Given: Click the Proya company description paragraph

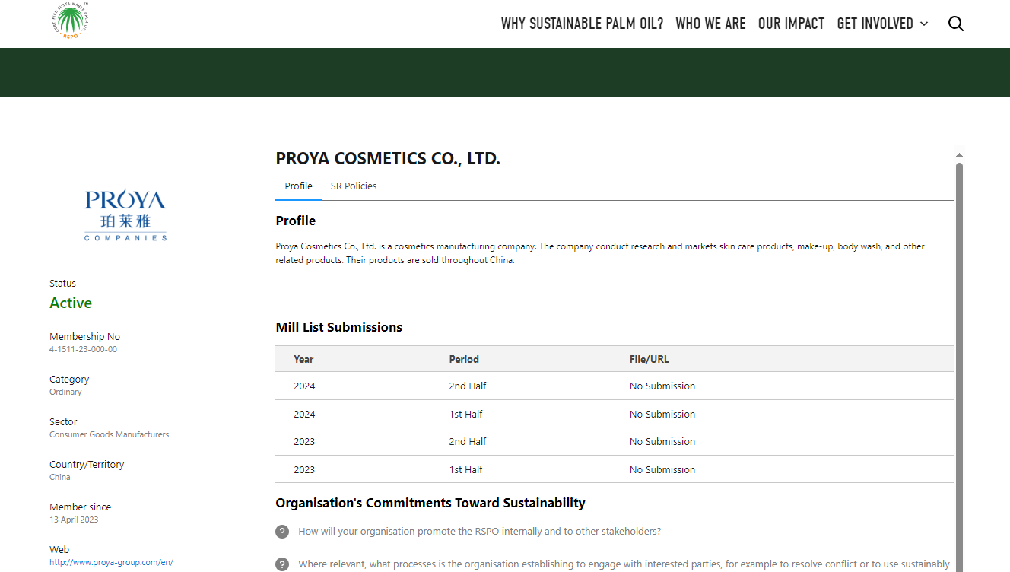Looking at the screenshot, I should pyautogui.click(x=600, y=253).
